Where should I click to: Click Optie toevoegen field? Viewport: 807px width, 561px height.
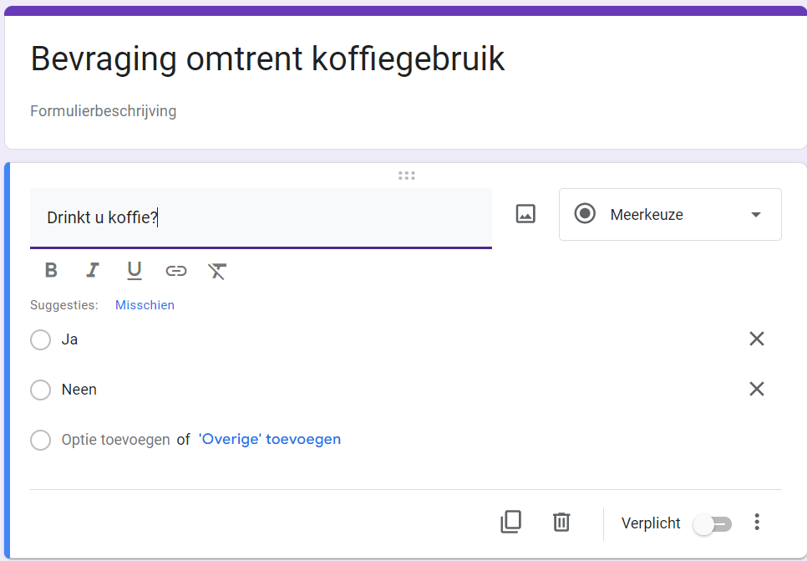coord(115,440)
